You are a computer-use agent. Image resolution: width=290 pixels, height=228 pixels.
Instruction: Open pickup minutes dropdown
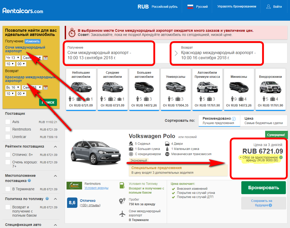coord(21,64)
